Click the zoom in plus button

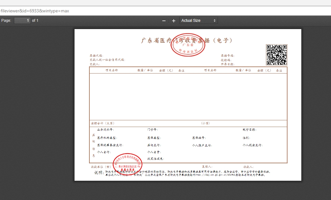pyautogui.click(x=173, y=21)
